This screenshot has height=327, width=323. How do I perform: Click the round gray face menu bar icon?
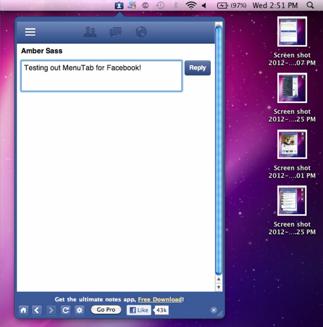[x=145, y=5]
